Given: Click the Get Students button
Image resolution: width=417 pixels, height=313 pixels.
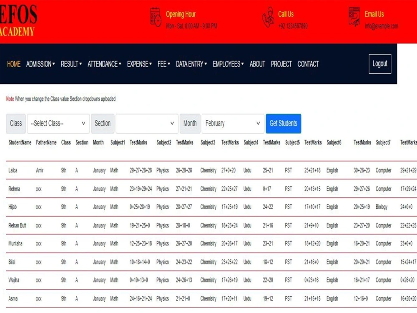Looking at the screenshot, I should point(284,124).
